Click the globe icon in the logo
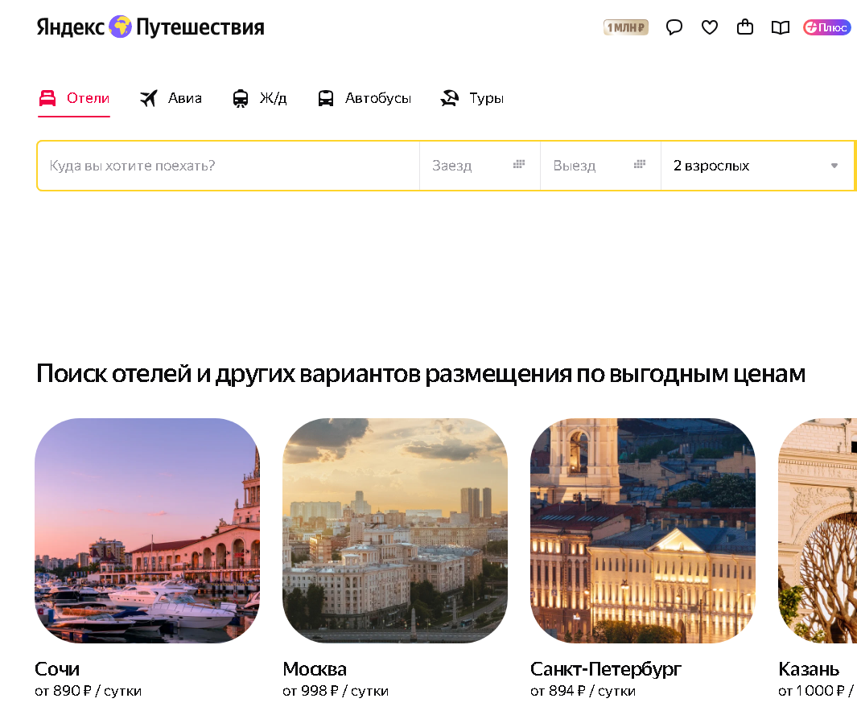857x719 pixels. (x=120, y=27)
